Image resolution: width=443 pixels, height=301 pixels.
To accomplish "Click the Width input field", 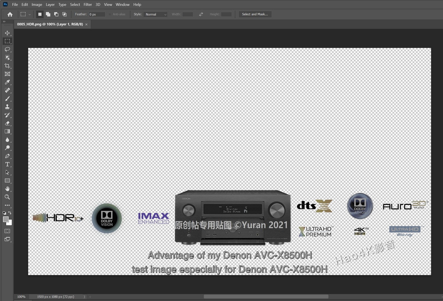I will 188,14.
